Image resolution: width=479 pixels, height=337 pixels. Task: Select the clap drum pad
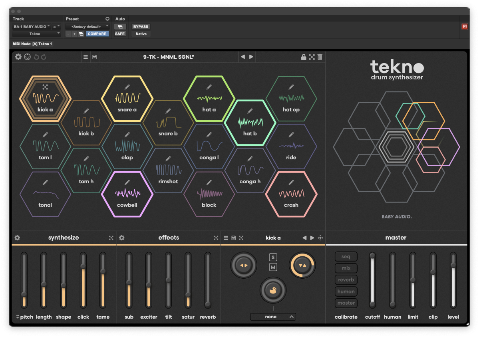127,147
